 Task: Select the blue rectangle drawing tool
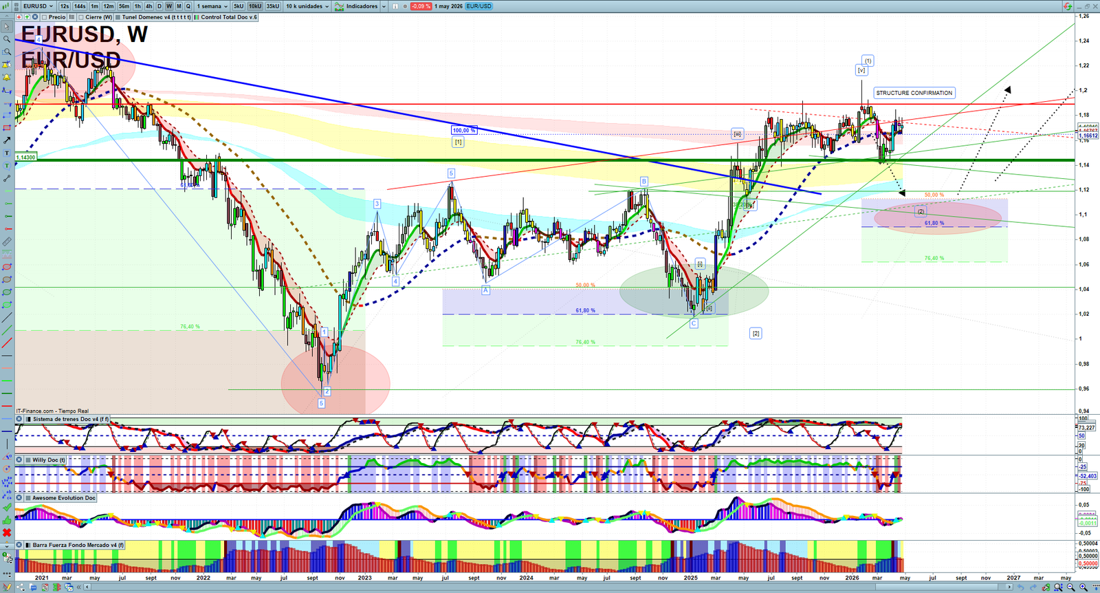(x=6, y=115)
